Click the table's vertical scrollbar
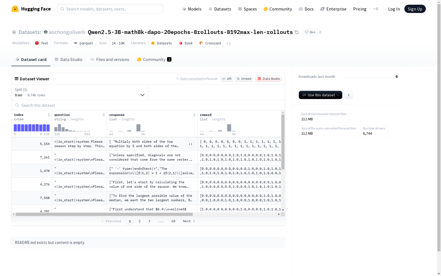Viewport: 441px width, 276px height. (283, 142)
